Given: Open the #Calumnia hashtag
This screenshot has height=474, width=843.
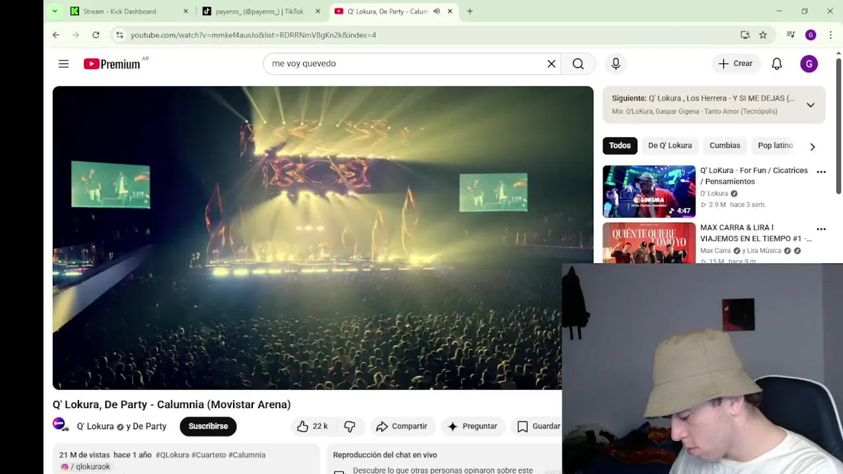Looking at the screenshot, I should click(247, 455).
